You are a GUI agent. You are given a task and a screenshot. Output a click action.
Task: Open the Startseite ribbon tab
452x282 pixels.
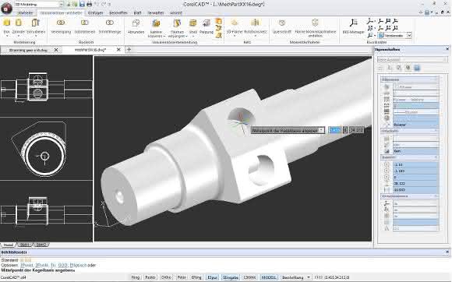click(x=25, y=13)
